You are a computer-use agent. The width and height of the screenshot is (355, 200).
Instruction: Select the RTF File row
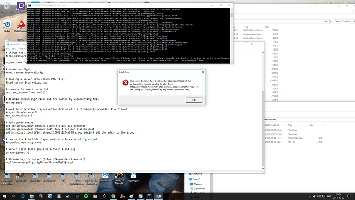pos(294,142)
